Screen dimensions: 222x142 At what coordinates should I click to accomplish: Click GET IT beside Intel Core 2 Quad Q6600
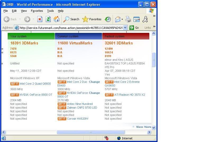click(x=15, y=84)
